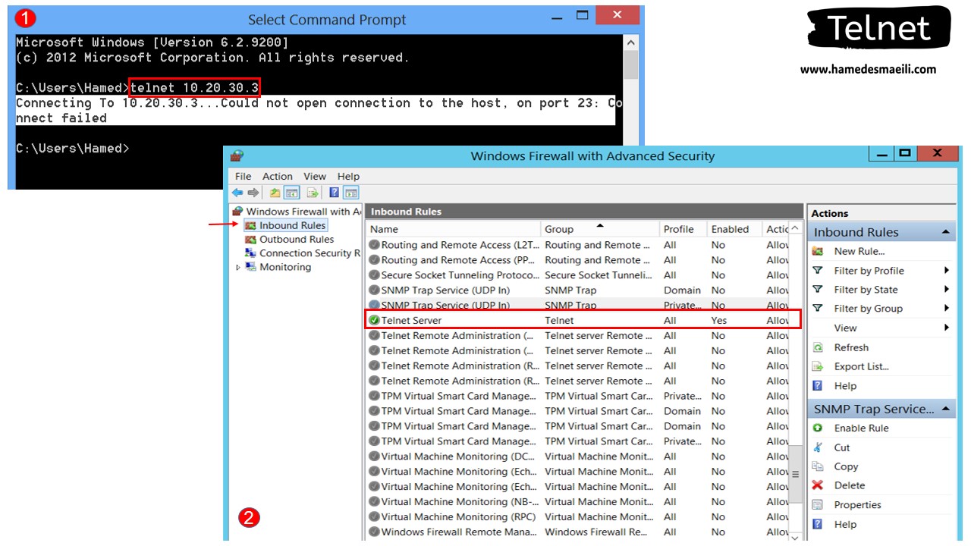
Task: Click the Export List icon in Actions pane
Action: 818,366
